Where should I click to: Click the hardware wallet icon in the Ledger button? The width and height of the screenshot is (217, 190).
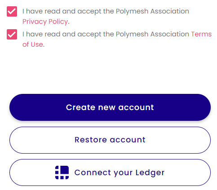tap(62, 172)
